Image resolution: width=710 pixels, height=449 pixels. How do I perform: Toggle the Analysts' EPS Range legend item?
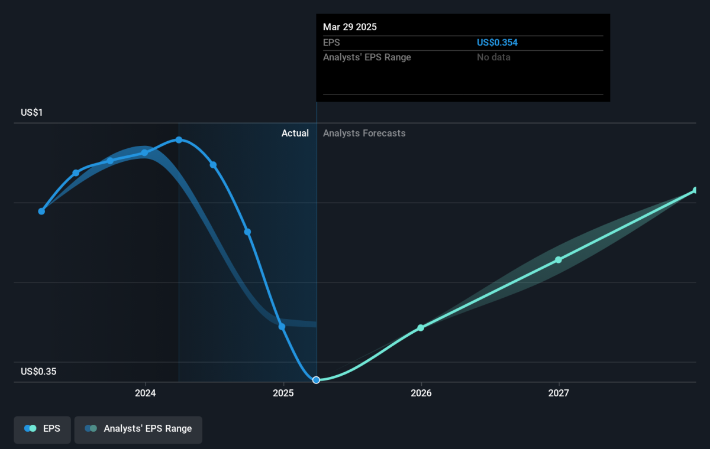pyautogui.click(x=138, y=429)
